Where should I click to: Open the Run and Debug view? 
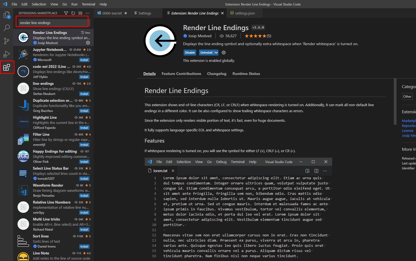tap(7, 54)
